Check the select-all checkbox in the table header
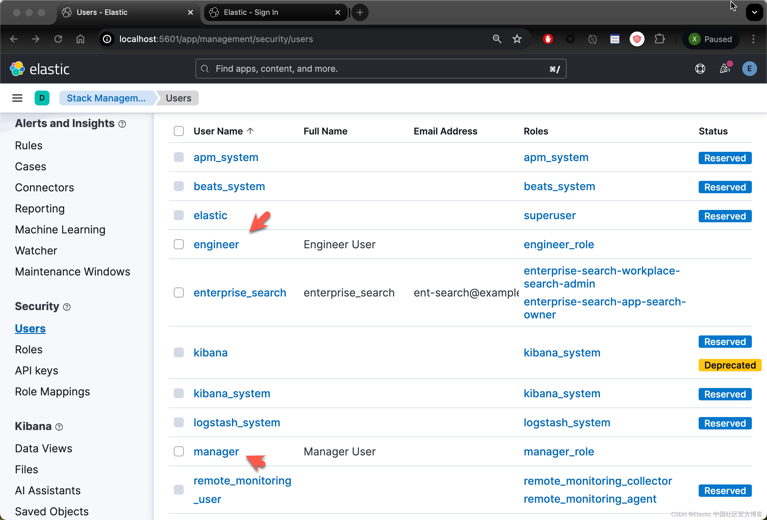767x520 pixels. [x=178, y=131]
